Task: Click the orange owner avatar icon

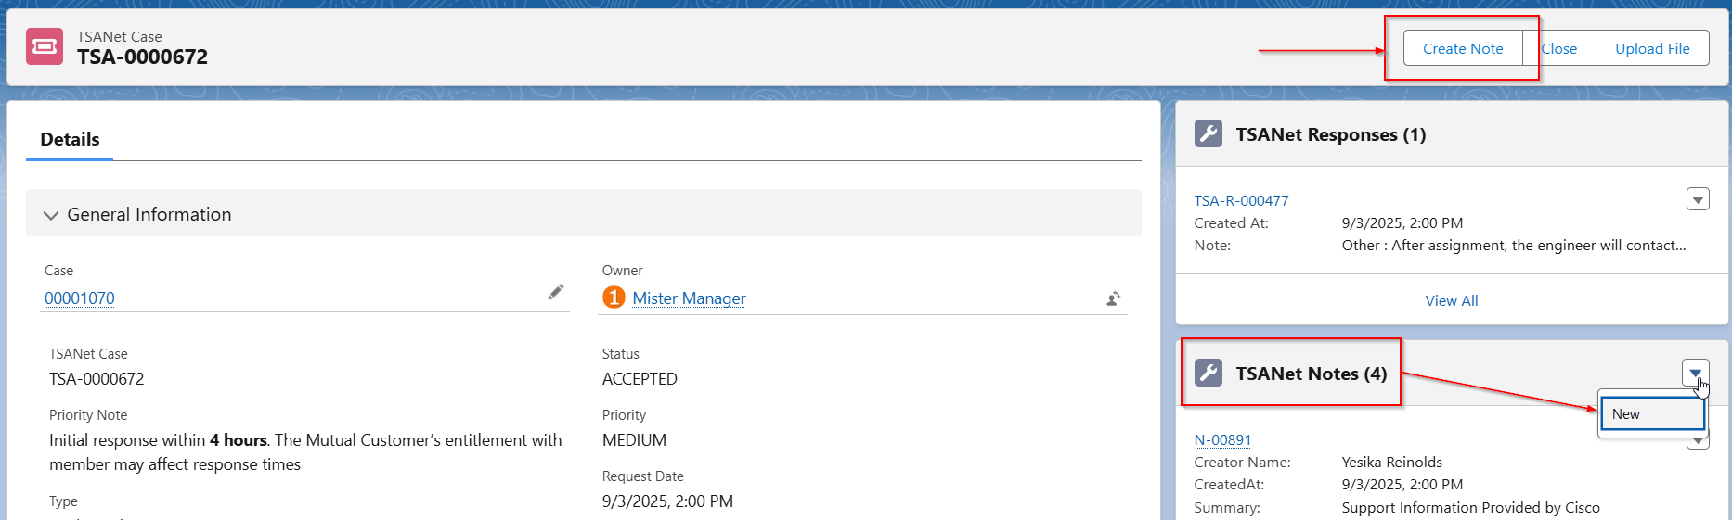Action: click(614, 298)
